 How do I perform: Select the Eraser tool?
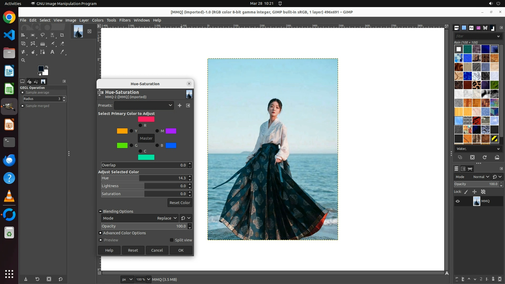[62, 44]
